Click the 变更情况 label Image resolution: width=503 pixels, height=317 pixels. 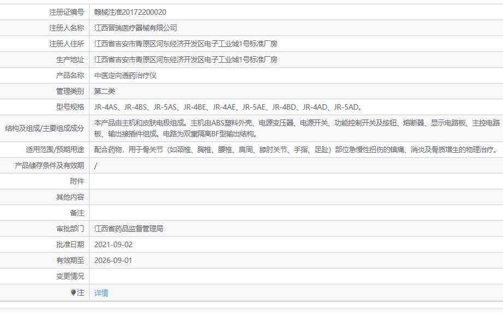point(70,276)
